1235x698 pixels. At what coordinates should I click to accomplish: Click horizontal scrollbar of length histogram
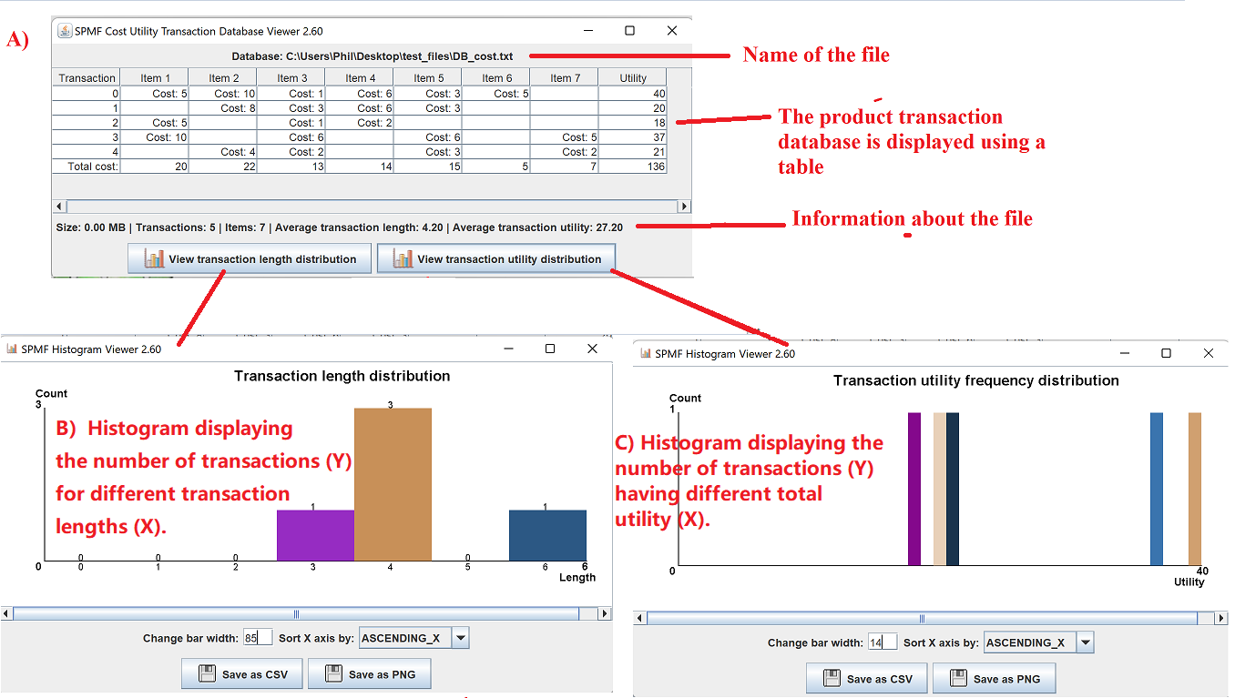(297, 614)
